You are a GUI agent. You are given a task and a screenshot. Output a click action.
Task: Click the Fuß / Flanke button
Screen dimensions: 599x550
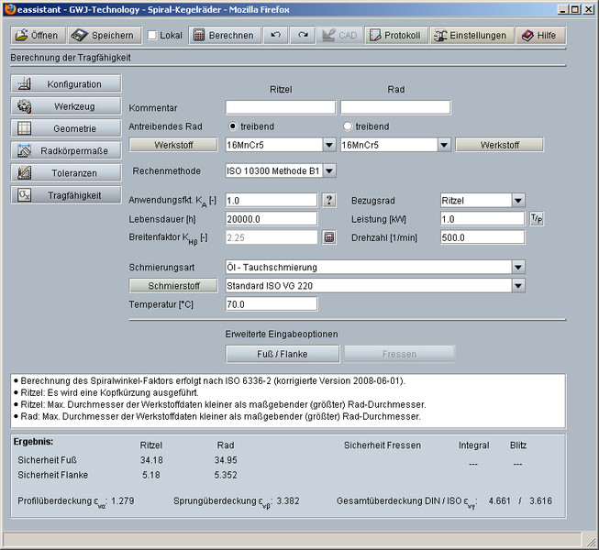[x=283, y=354]
